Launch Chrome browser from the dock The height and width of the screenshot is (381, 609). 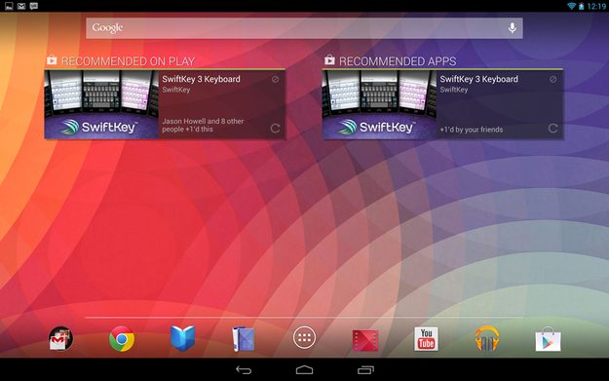point(122,339)
